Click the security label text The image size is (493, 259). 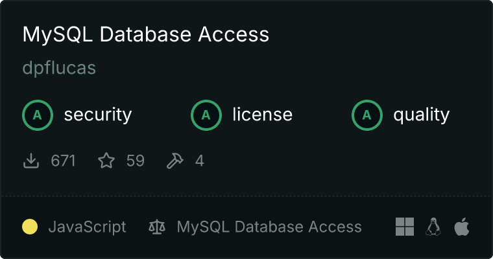click(98, 115)
